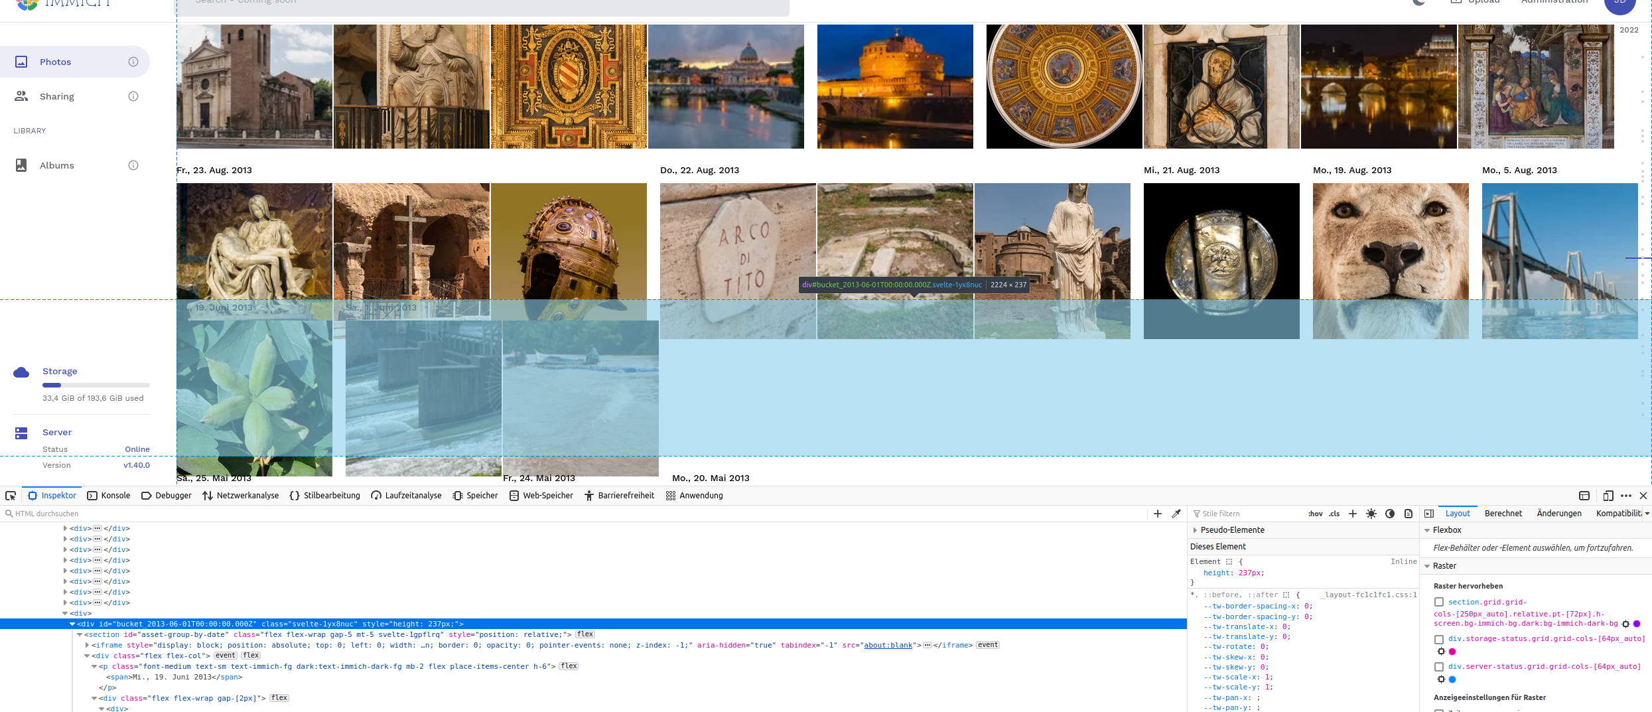Expand Pseudo-Elemente section

point(1196,530)
